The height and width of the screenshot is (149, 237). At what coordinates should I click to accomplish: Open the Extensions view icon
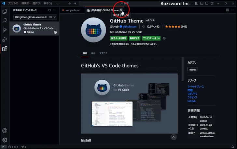point(5,49)
